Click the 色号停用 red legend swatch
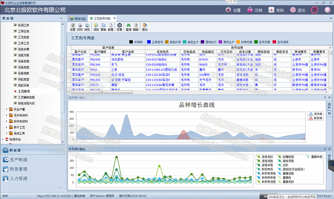The height and width of the screenshot is (199, 334). pos(274,42)
